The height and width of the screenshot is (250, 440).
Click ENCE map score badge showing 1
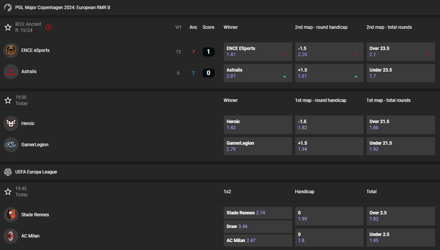tap(209, 52)
